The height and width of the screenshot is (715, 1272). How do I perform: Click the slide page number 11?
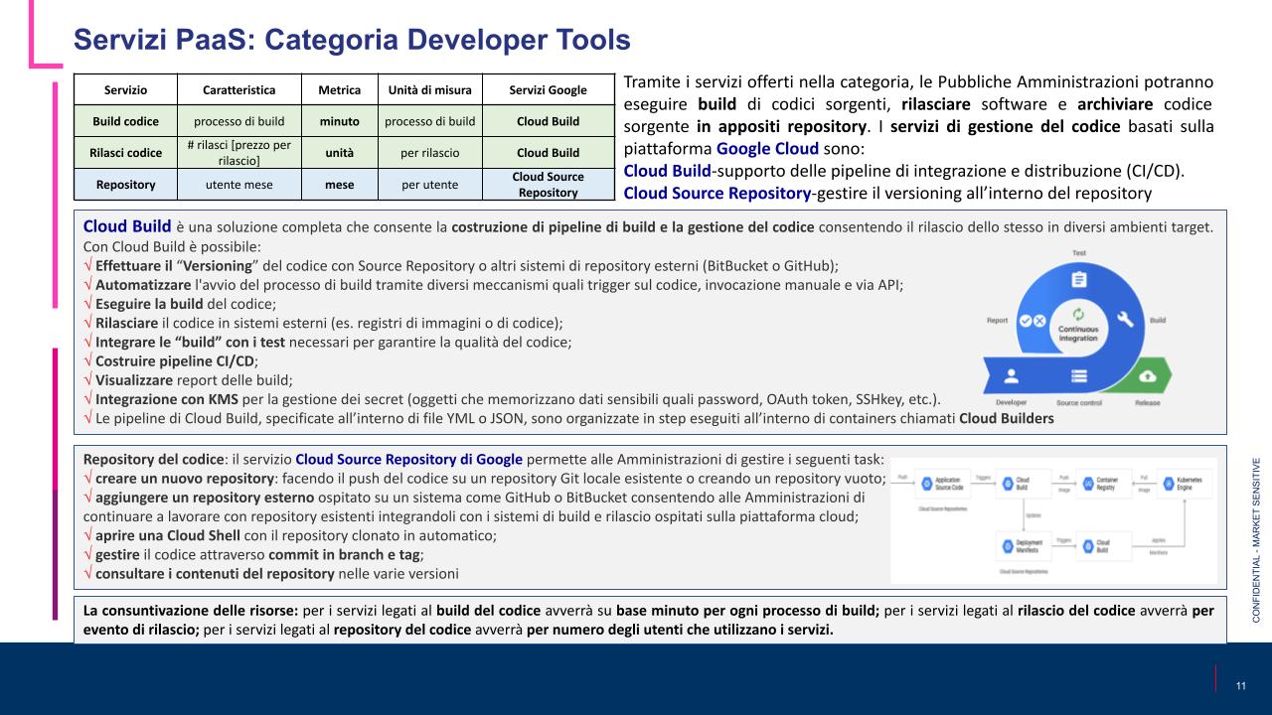pos(1241,687)
